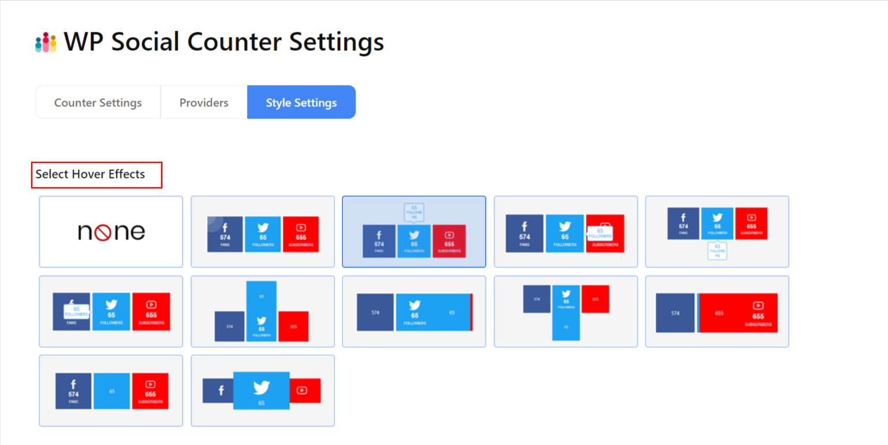Click the Style Settings button
The height and width of the screenshot is (445, 888).
pyautogui.click(x=301, y=102)
